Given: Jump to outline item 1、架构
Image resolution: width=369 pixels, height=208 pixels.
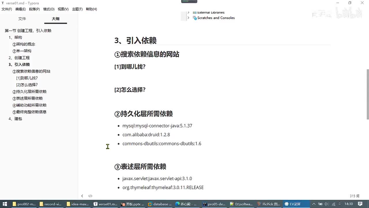Looking at the screenshot, I should tap(15, 37).
